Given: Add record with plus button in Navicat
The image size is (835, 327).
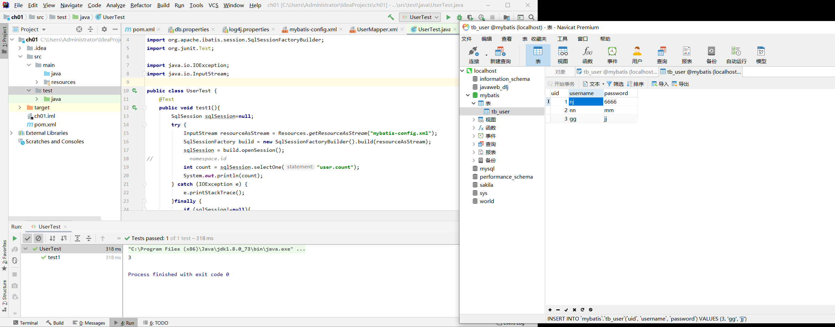Looking at the screenshot, I should click(x=550, y=310).
